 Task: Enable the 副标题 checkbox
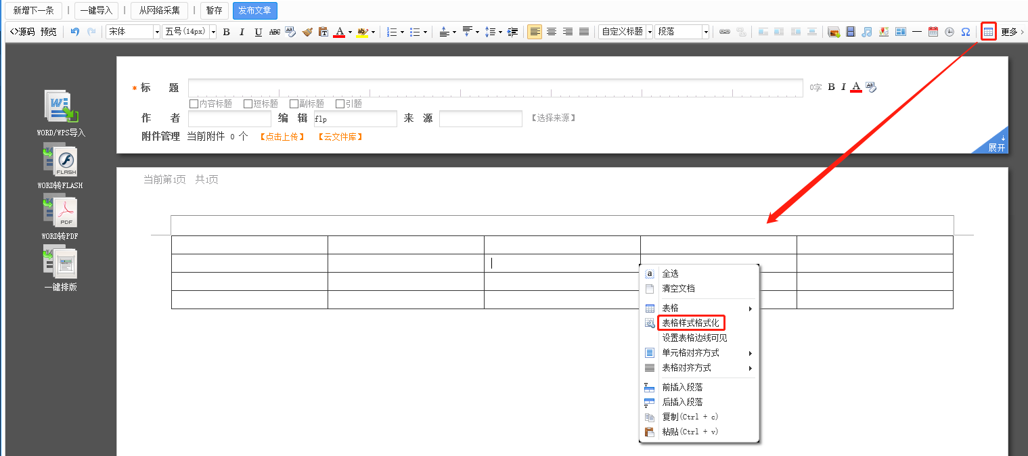294,104
